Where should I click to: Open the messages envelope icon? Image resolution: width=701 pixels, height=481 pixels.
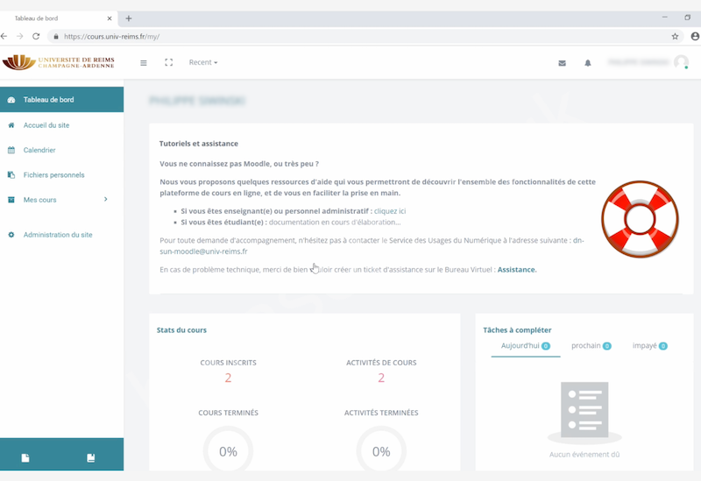[x=562, y=63]
